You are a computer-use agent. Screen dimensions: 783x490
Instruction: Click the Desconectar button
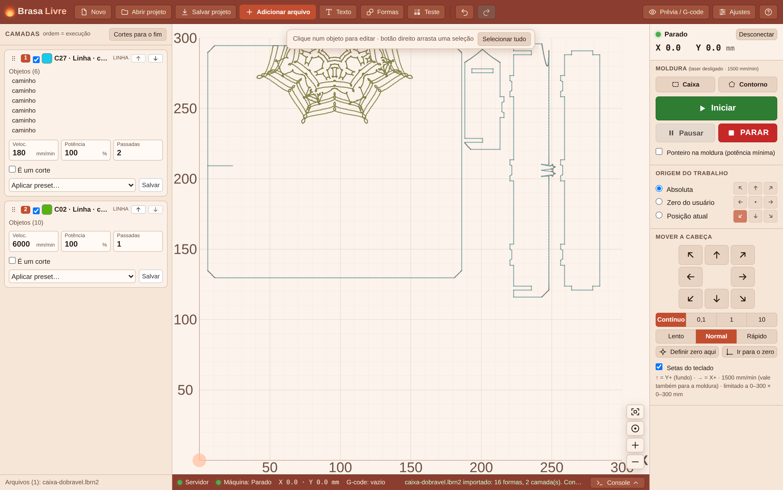(756, 34)
